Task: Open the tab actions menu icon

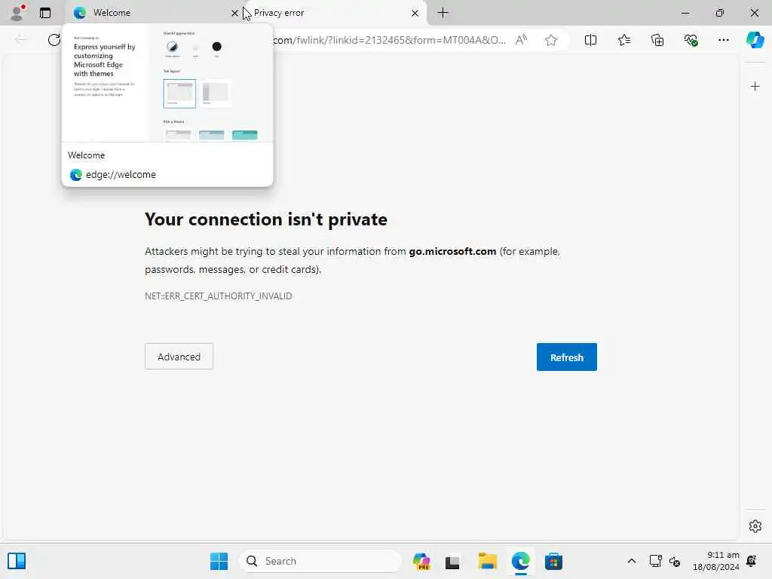Action: [45, 13]
